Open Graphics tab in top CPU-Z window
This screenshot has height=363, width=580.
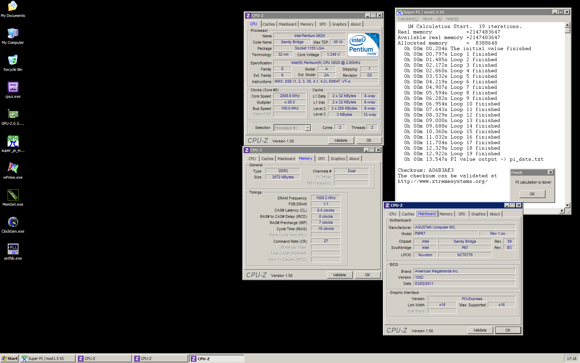tap(339, 24)
